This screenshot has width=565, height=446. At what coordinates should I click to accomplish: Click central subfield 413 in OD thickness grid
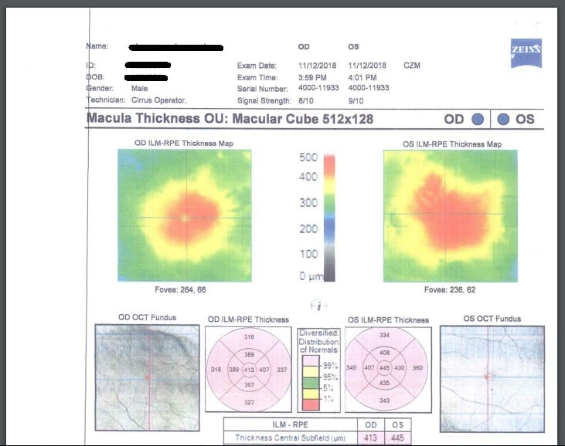(249, 370)
